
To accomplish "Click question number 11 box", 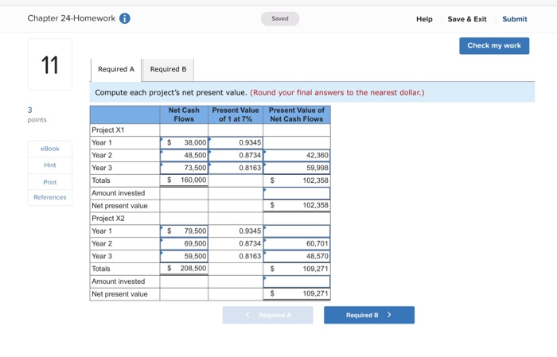I will pos(49,64).
